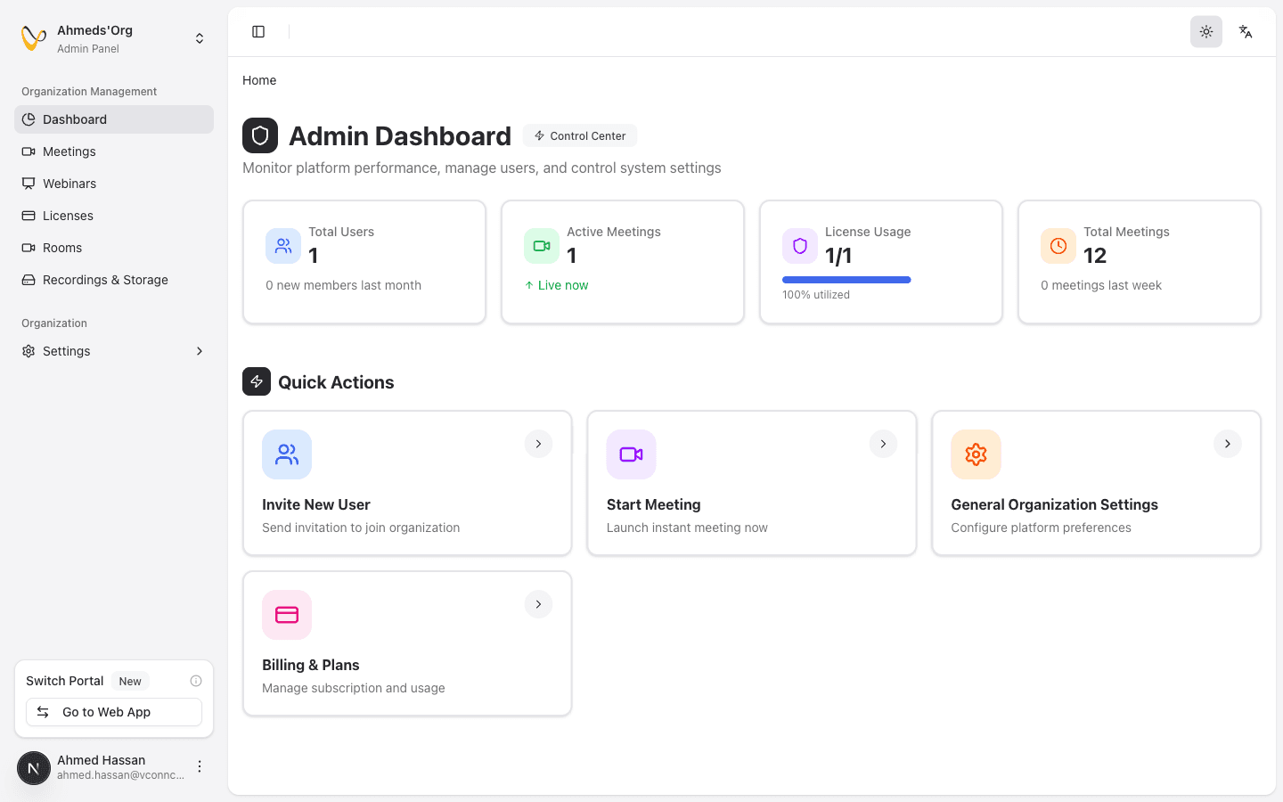Click the Live now status text
The width and height of the screenshot is (1283, 802).
563,285
